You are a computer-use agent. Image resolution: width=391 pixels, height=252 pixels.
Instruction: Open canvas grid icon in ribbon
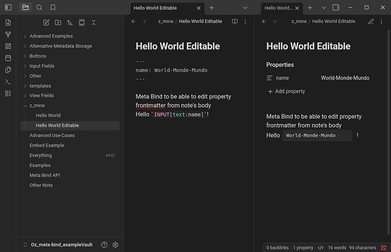click(8, 46)
